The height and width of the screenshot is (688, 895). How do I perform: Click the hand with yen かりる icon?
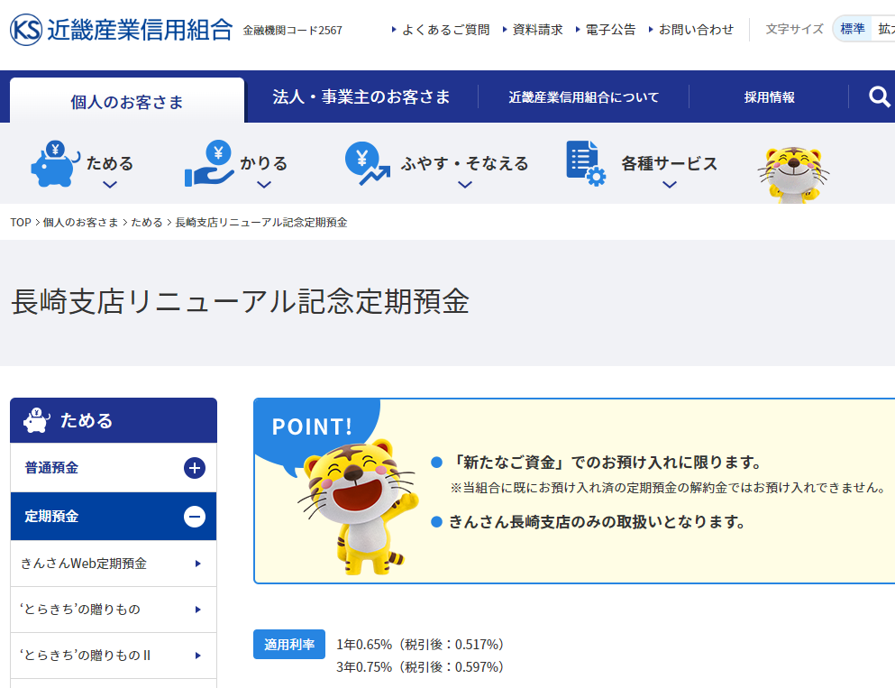point(209,163)
